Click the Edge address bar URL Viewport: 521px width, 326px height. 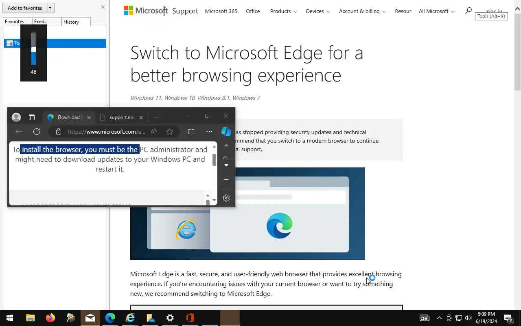(107, 132)
